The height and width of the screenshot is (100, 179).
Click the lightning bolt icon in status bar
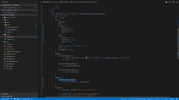32,99
